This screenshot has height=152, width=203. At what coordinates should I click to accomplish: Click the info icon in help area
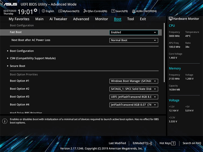click(x=5, y=121)
